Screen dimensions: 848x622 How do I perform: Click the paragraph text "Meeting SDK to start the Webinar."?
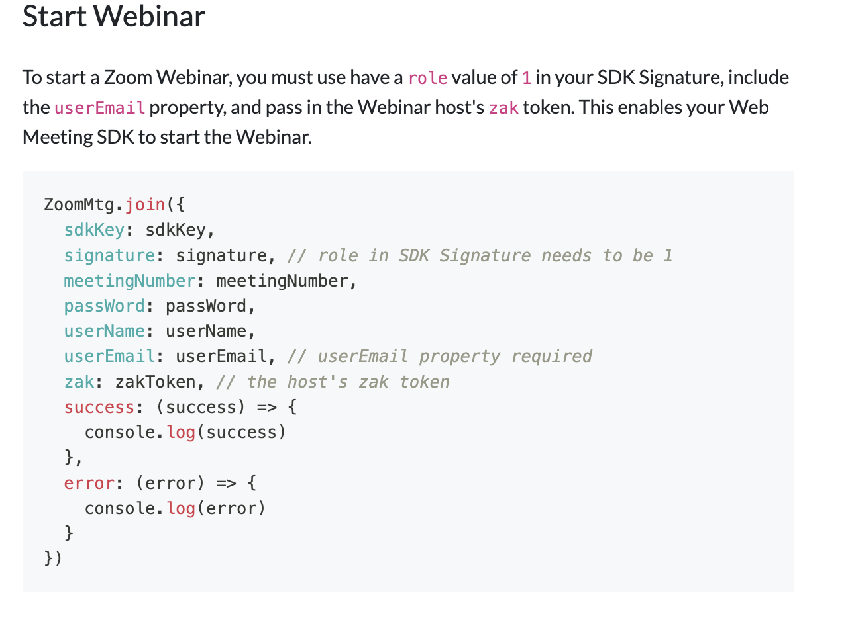(x=167, y=137)
